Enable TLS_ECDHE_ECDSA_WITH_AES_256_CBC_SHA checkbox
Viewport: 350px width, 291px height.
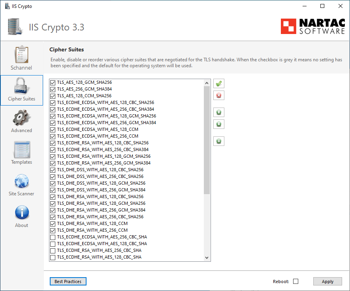point(53,237)
